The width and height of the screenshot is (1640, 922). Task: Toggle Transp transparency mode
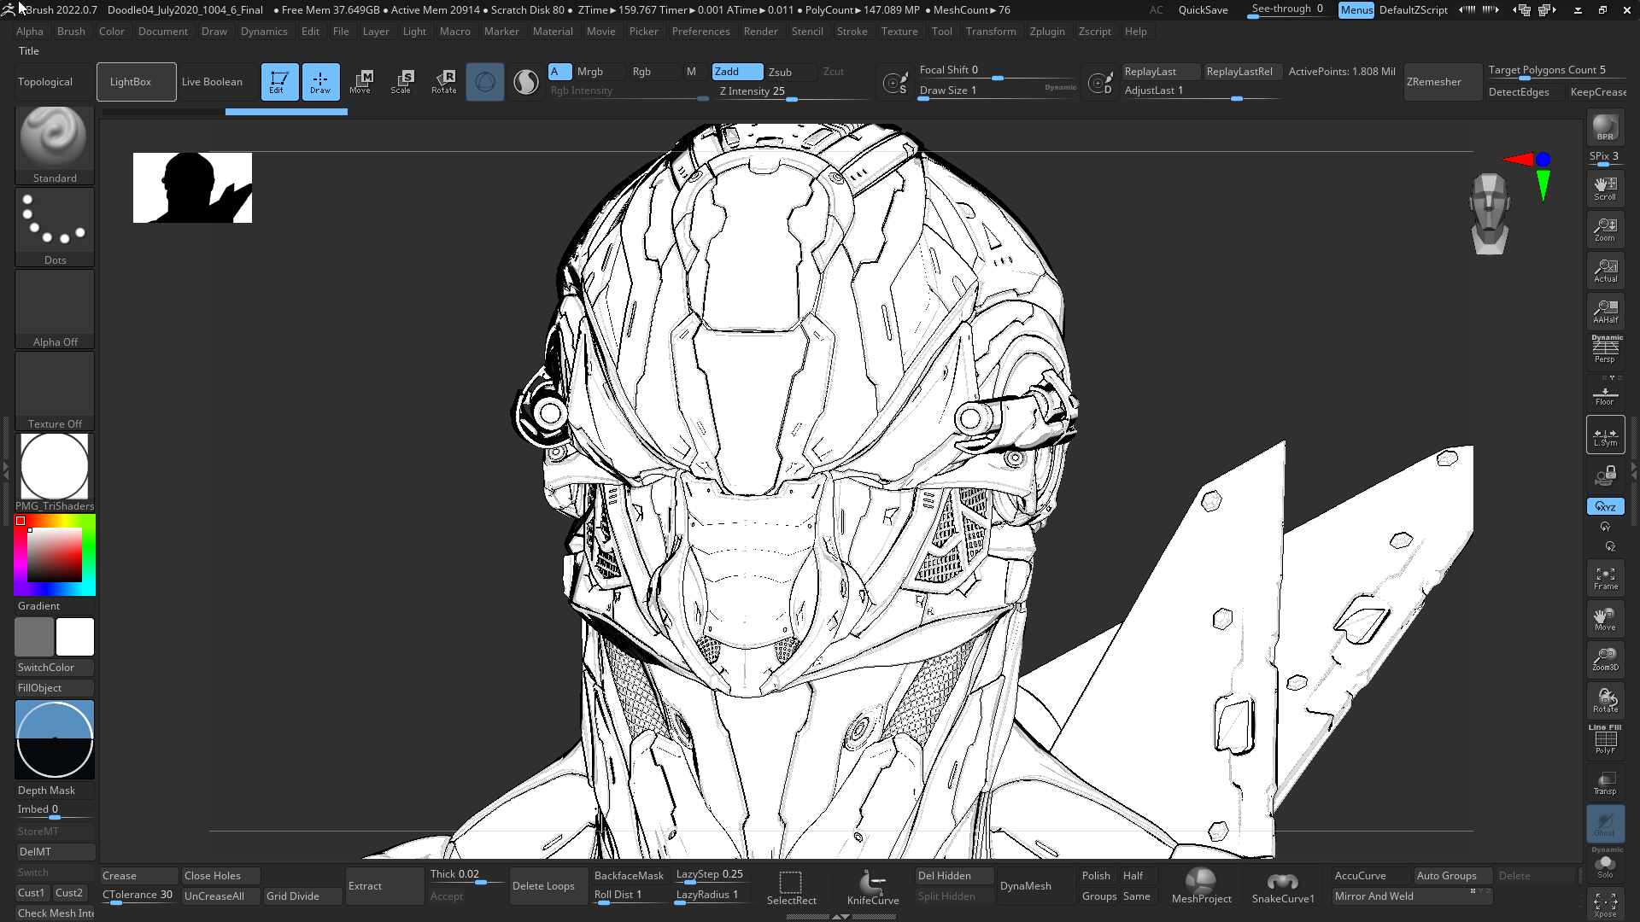pos(1605,783)
